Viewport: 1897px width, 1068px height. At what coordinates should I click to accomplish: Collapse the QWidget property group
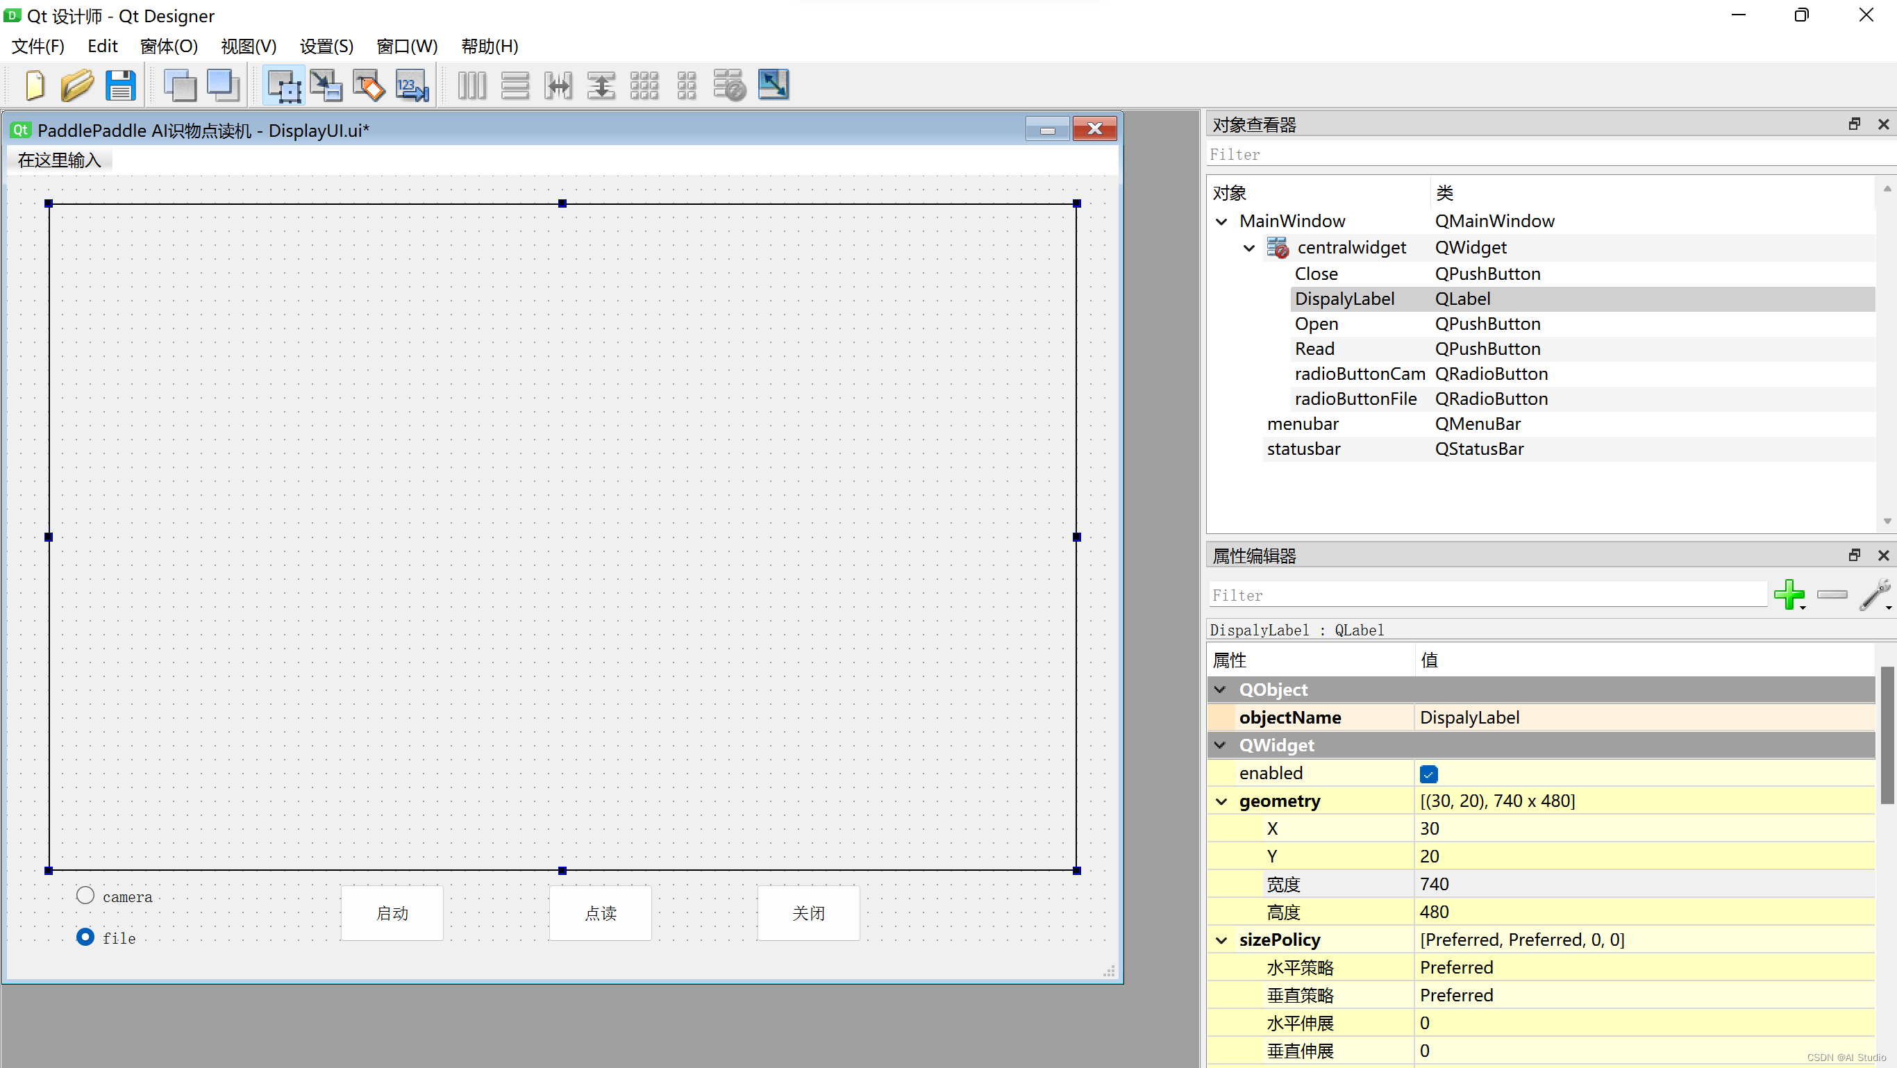[x=1220, y=745]
